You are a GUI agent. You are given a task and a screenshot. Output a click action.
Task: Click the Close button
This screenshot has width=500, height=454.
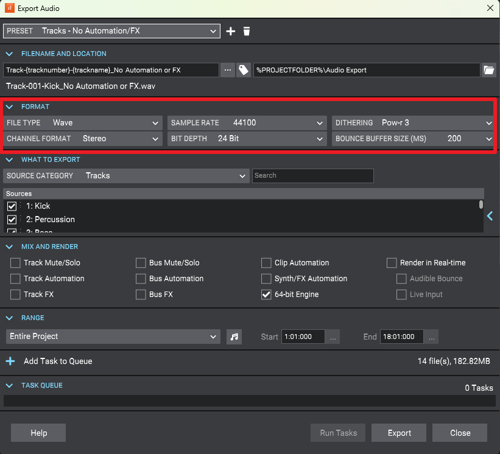pyautogui.click(x=460, y=433)
